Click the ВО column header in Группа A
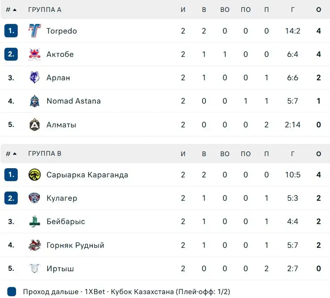This screenshot has height=298, width=330. [x=225, y=9]
